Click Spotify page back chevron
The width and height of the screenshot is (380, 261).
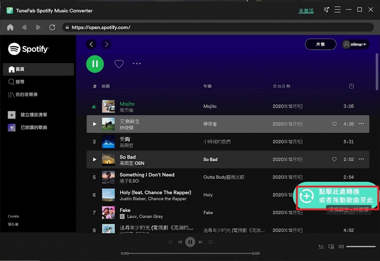click(91, 44)
